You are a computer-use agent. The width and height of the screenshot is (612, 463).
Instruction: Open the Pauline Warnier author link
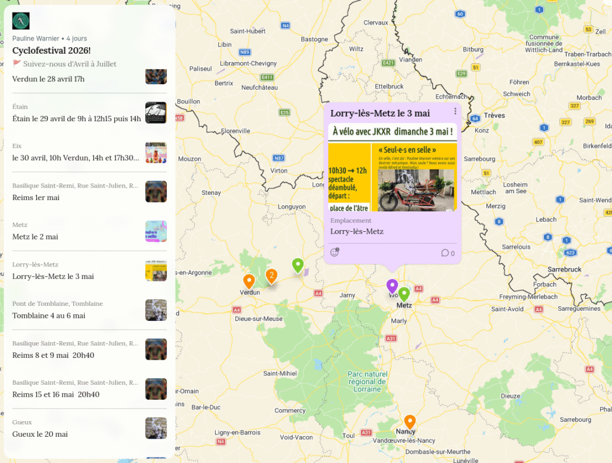pyautogui.click(x=36, y=38)
